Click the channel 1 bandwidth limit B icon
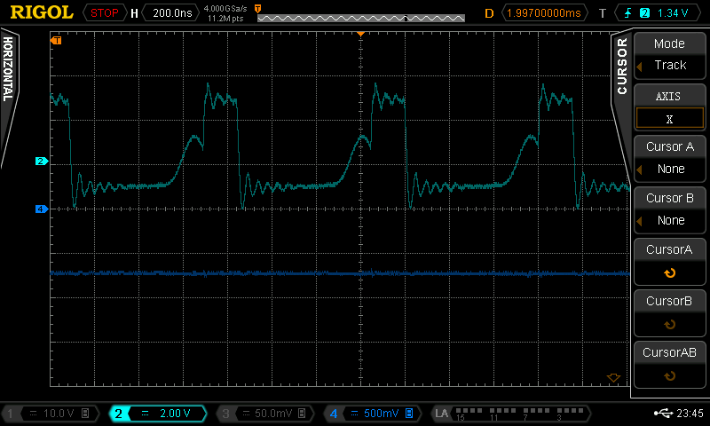This screenshot has height=426, width=710. (85, 414)
